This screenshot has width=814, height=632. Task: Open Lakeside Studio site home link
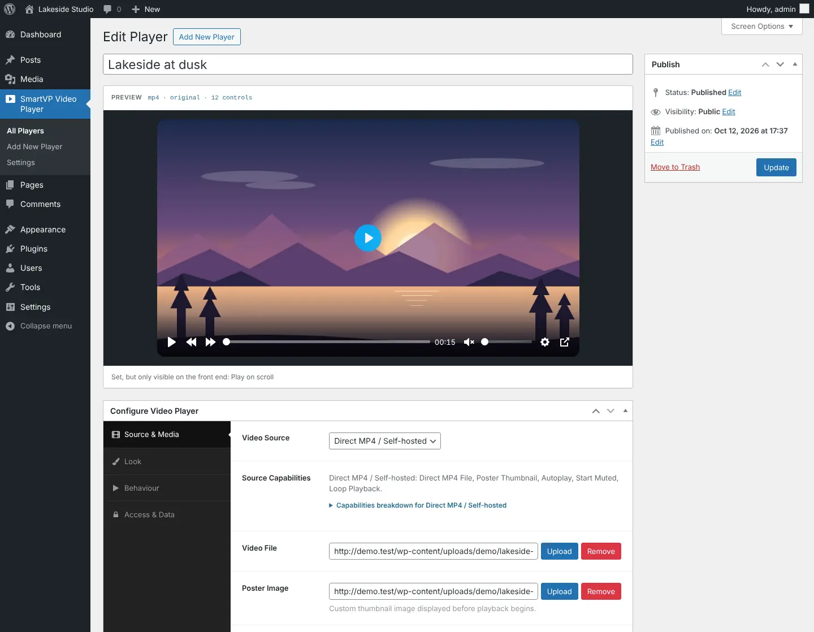(x=59, y=9)
